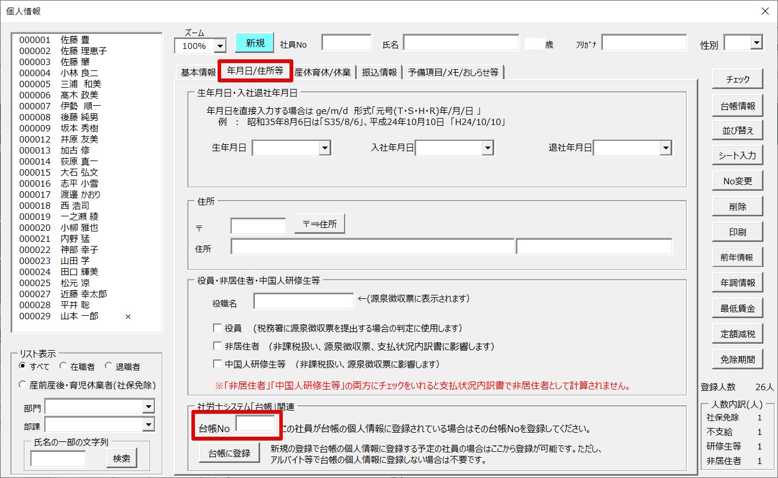Click the 〒⇒住所 address lookup button
The width and height of the screenshot is (778, 478).
click(319, 224)
